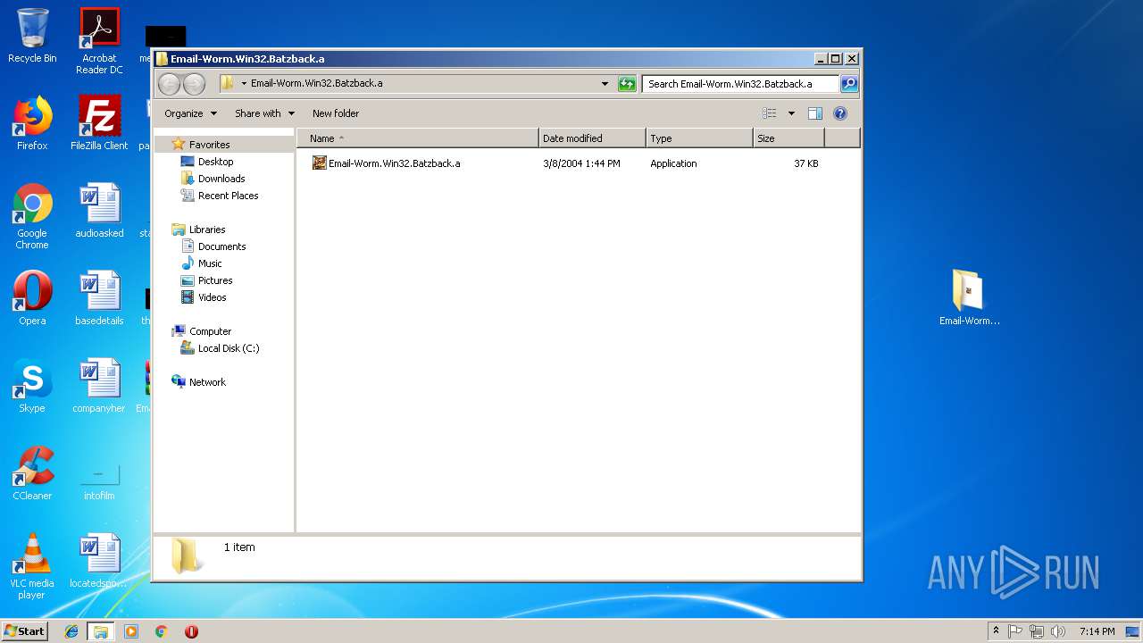Open the Recycle Bin desktop icon
This screenshot has width=1143, height=643.
pyautogui.click(x=32, y=36)
